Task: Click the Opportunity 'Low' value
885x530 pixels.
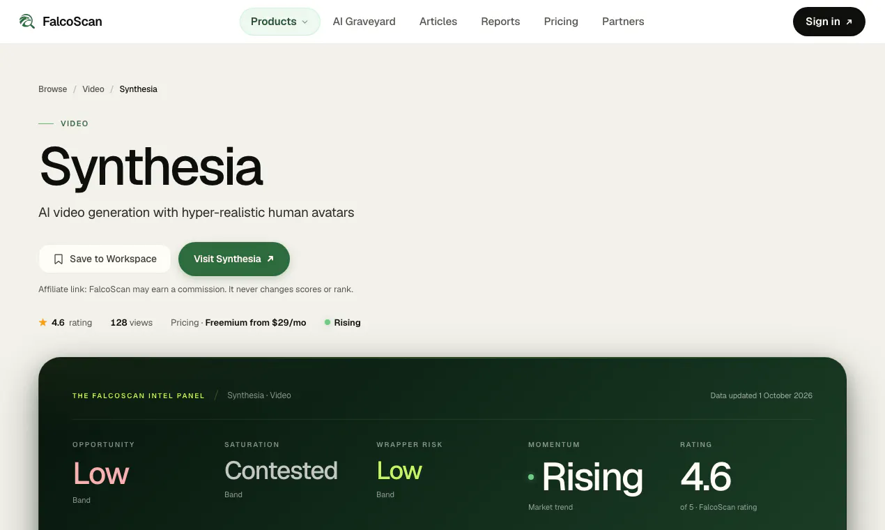Action: tap(101, 474)
